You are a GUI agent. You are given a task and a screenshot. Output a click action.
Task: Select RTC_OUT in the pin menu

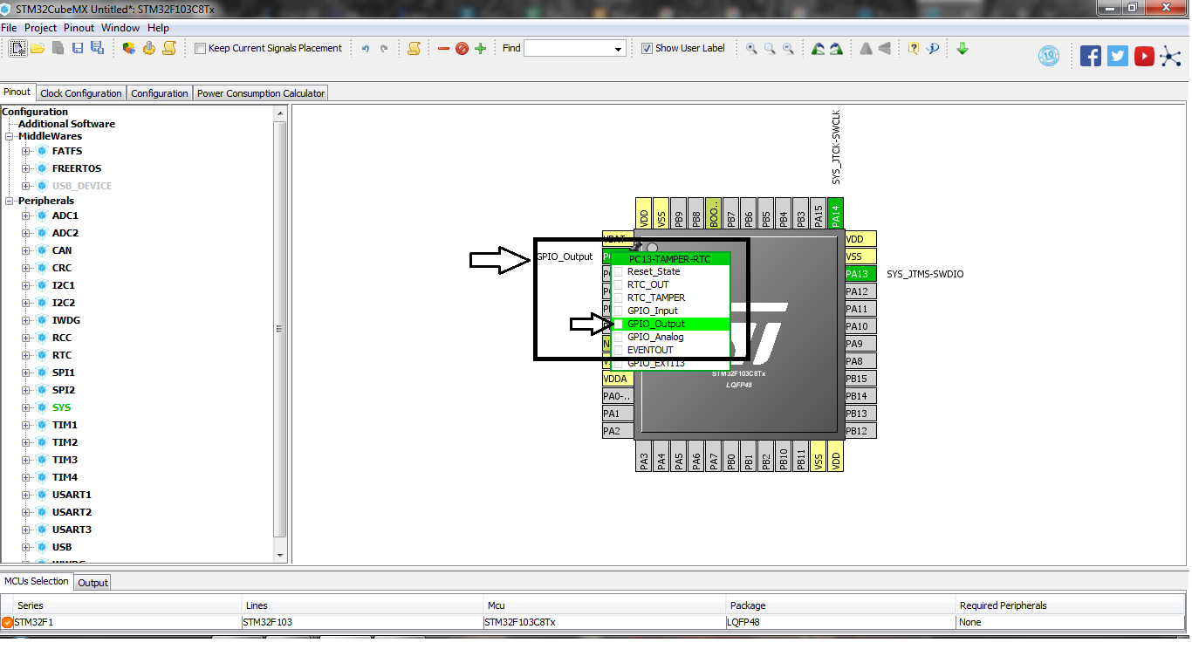(x=670, y=284)
